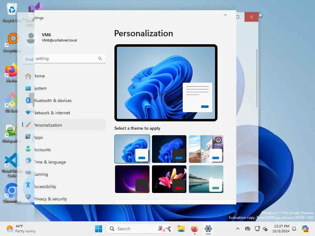The image size is (315, 236).
Task: Click the Bluetooth icon in sidebar
Action: point(28,100)
